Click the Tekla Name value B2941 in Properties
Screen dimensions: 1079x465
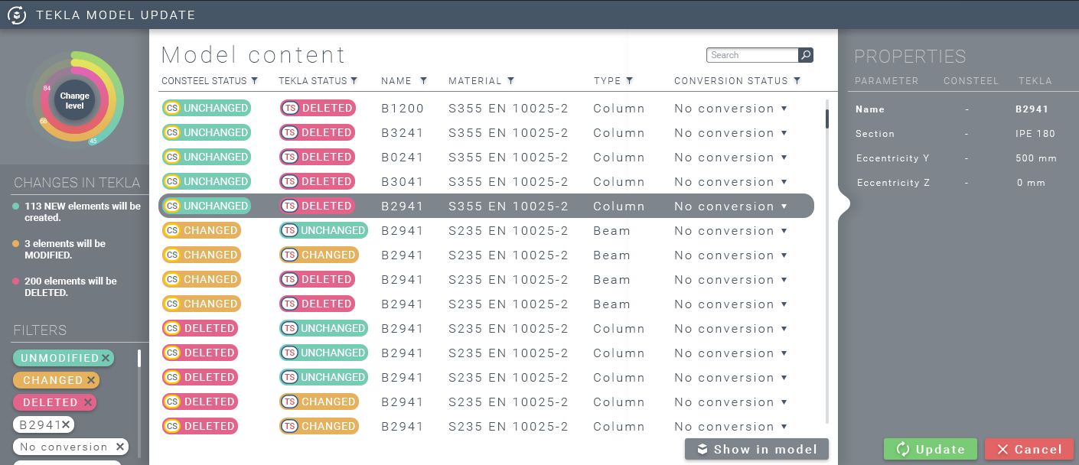pyautogui.click(x=1032, y=109)
